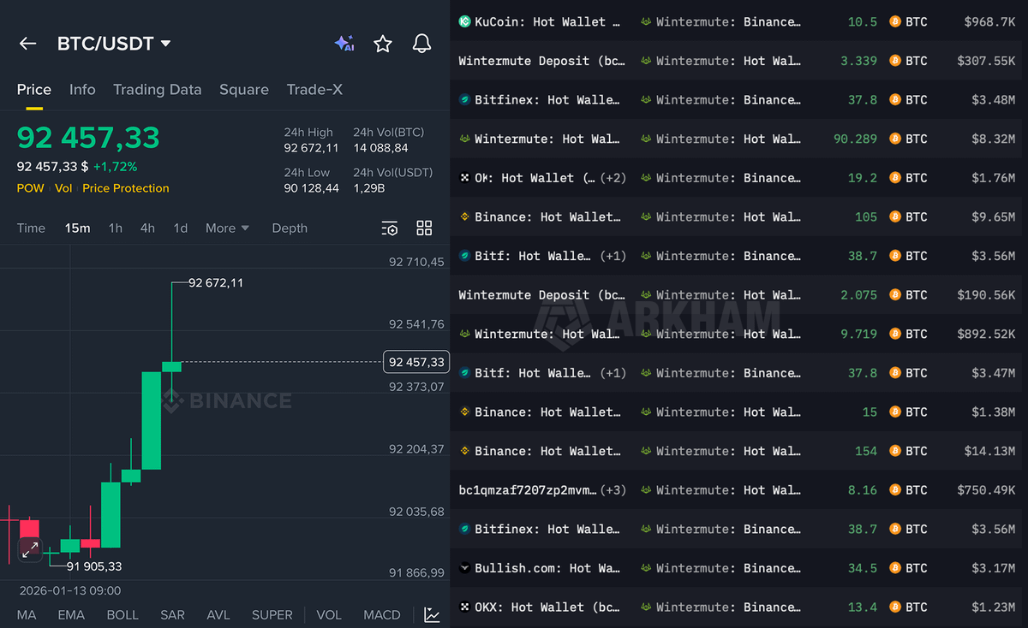Click the OK: Hot Wallet logo icon
This screenshot has height=628, width=1028.
[465, 178]
